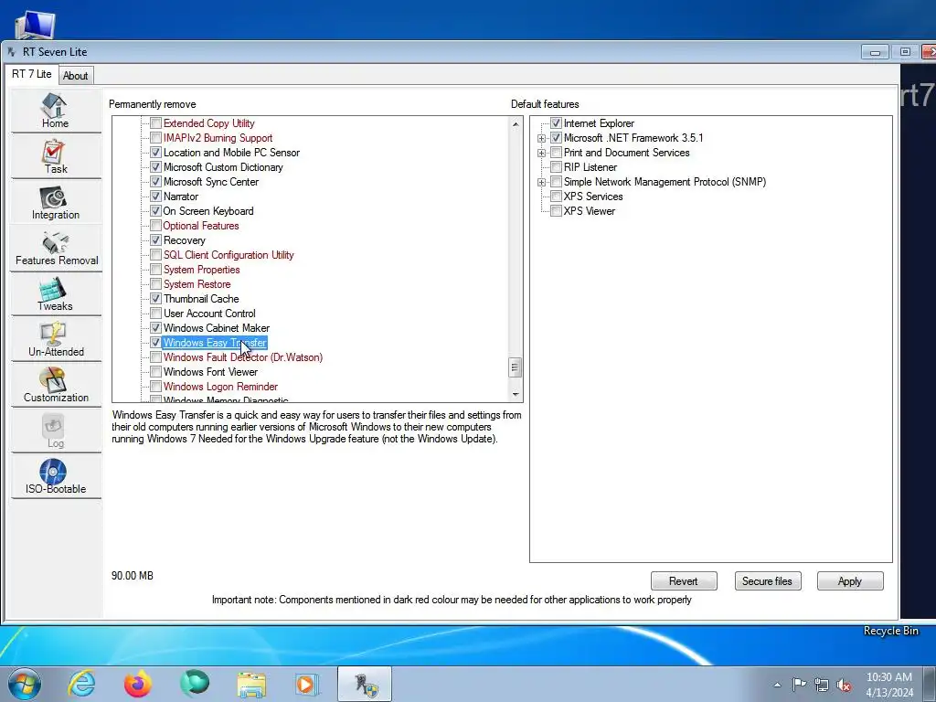Select the XPS Services row
This screenshot has height=702, width=936.
[x=592, y=197]
